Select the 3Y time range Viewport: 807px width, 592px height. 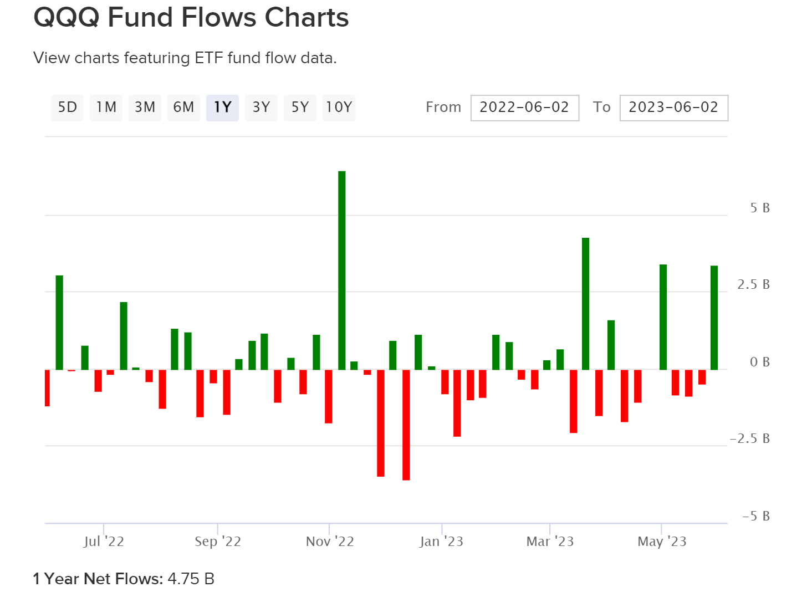coord(261,108)
